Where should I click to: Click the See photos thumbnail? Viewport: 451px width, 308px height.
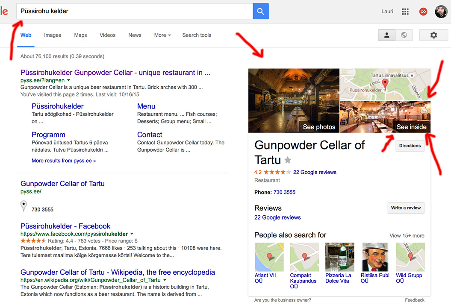[x=294, y=100]
